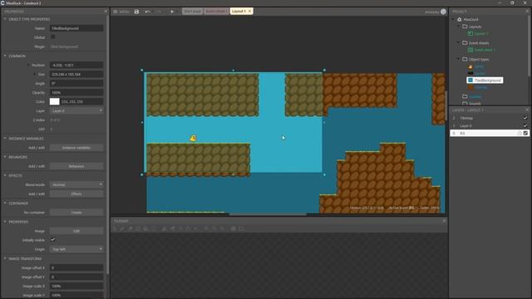The width and height of the screenshot is (532, 299).
Task: Collapse the Effects section
Action: (5, 175)
